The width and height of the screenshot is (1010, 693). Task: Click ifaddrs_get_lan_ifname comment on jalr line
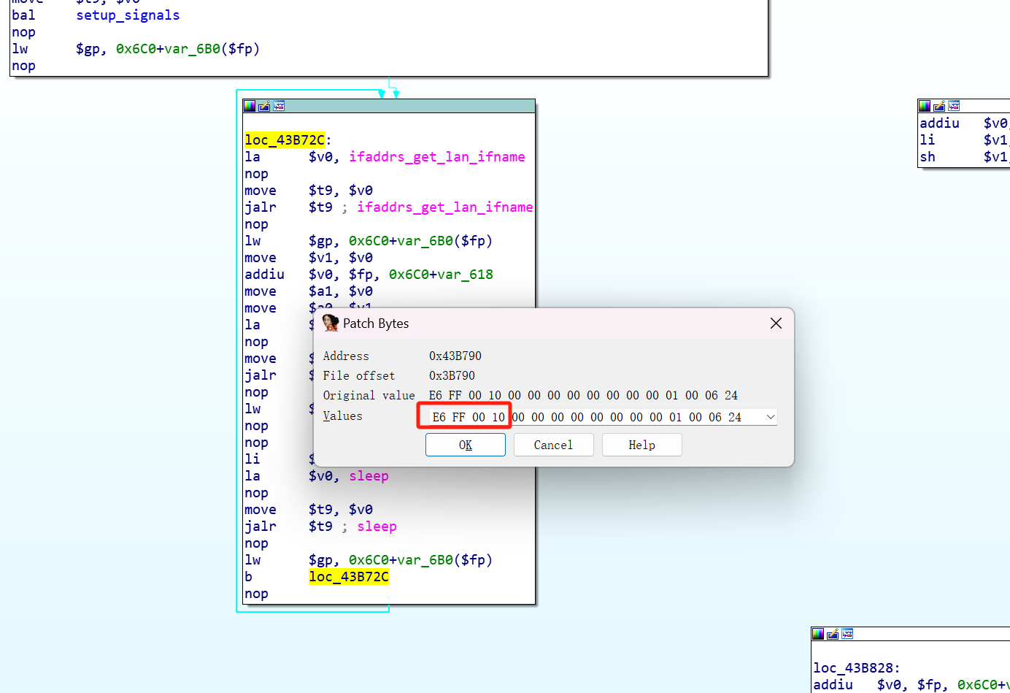(445, 207)
